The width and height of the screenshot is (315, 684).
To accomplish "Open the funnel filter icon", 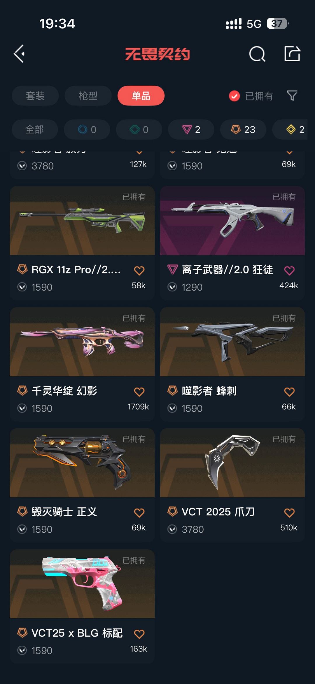I will tap(292, 96).
